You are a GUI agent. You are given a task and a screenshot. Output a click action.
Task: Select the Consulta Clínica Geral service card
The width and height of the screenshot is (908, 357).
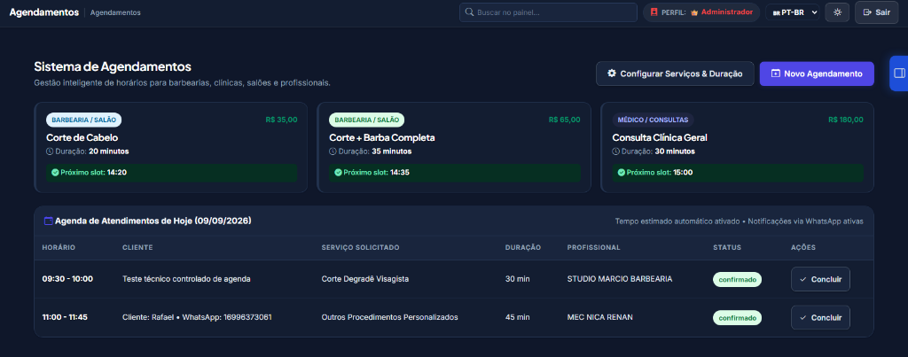click(x=737, y=148)
